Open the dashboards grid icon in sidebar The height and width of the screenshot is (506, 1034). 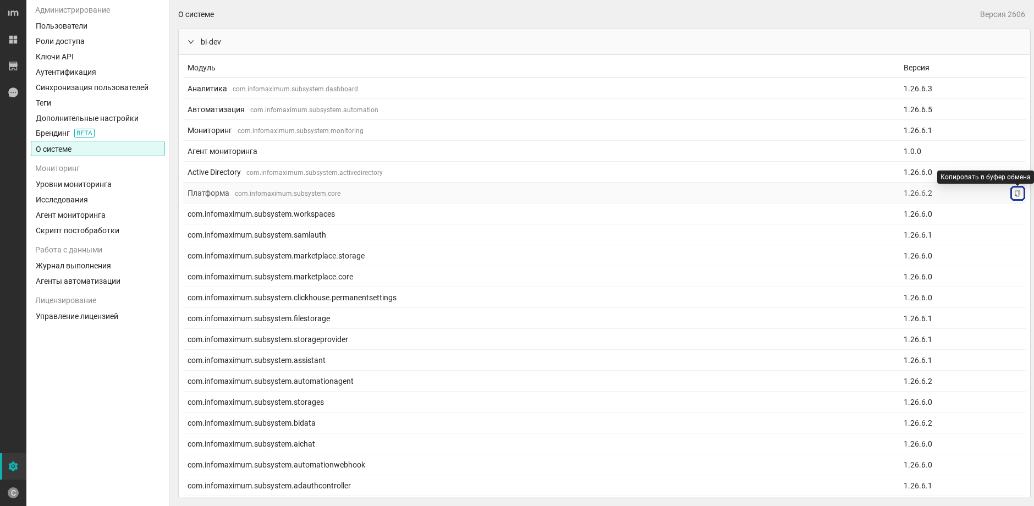(13, 40)
